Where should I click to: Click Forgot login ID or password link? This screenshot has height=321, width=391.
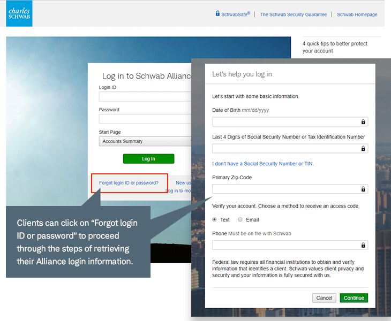pyautogui.click(x=129, y=183)
